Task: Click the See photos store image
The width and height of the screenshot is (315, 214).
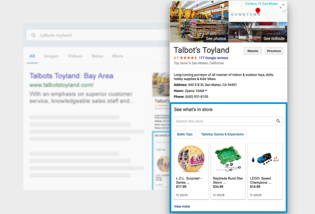Action: pos(199,21)
